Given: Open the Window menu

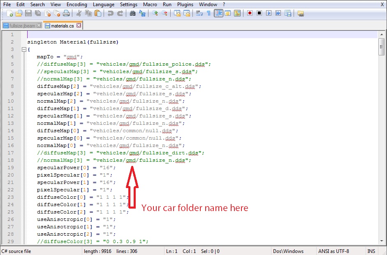Looking at the screenshot, I should pyautogui.click(x=208, y=4).
